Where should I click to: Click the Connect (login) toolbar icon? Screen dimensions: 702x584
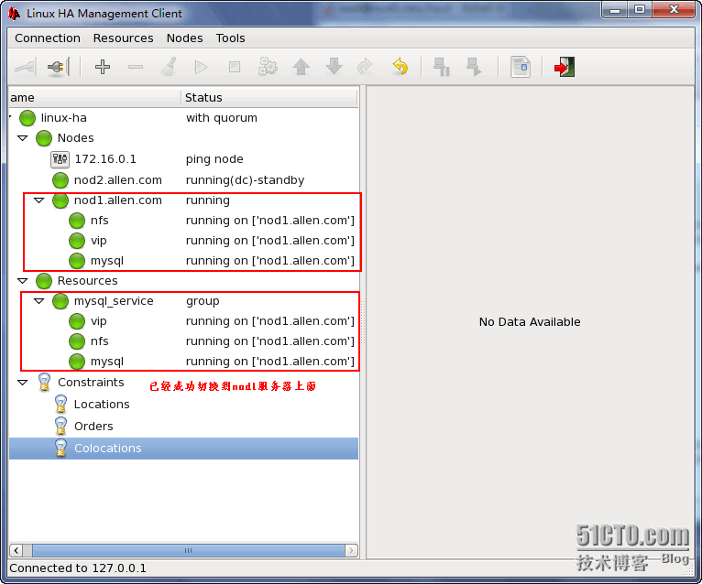(x=26, y=67)
